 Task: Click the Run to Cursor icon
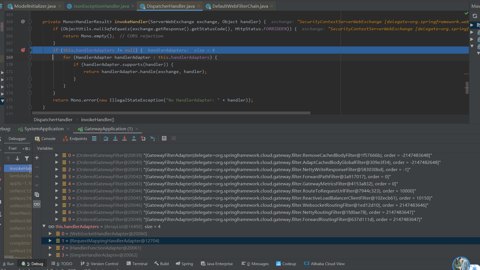coord(153,138)
